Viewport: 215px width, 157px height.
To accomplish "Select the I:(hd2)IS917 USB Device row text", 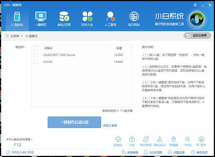I will tap(59, 55).
